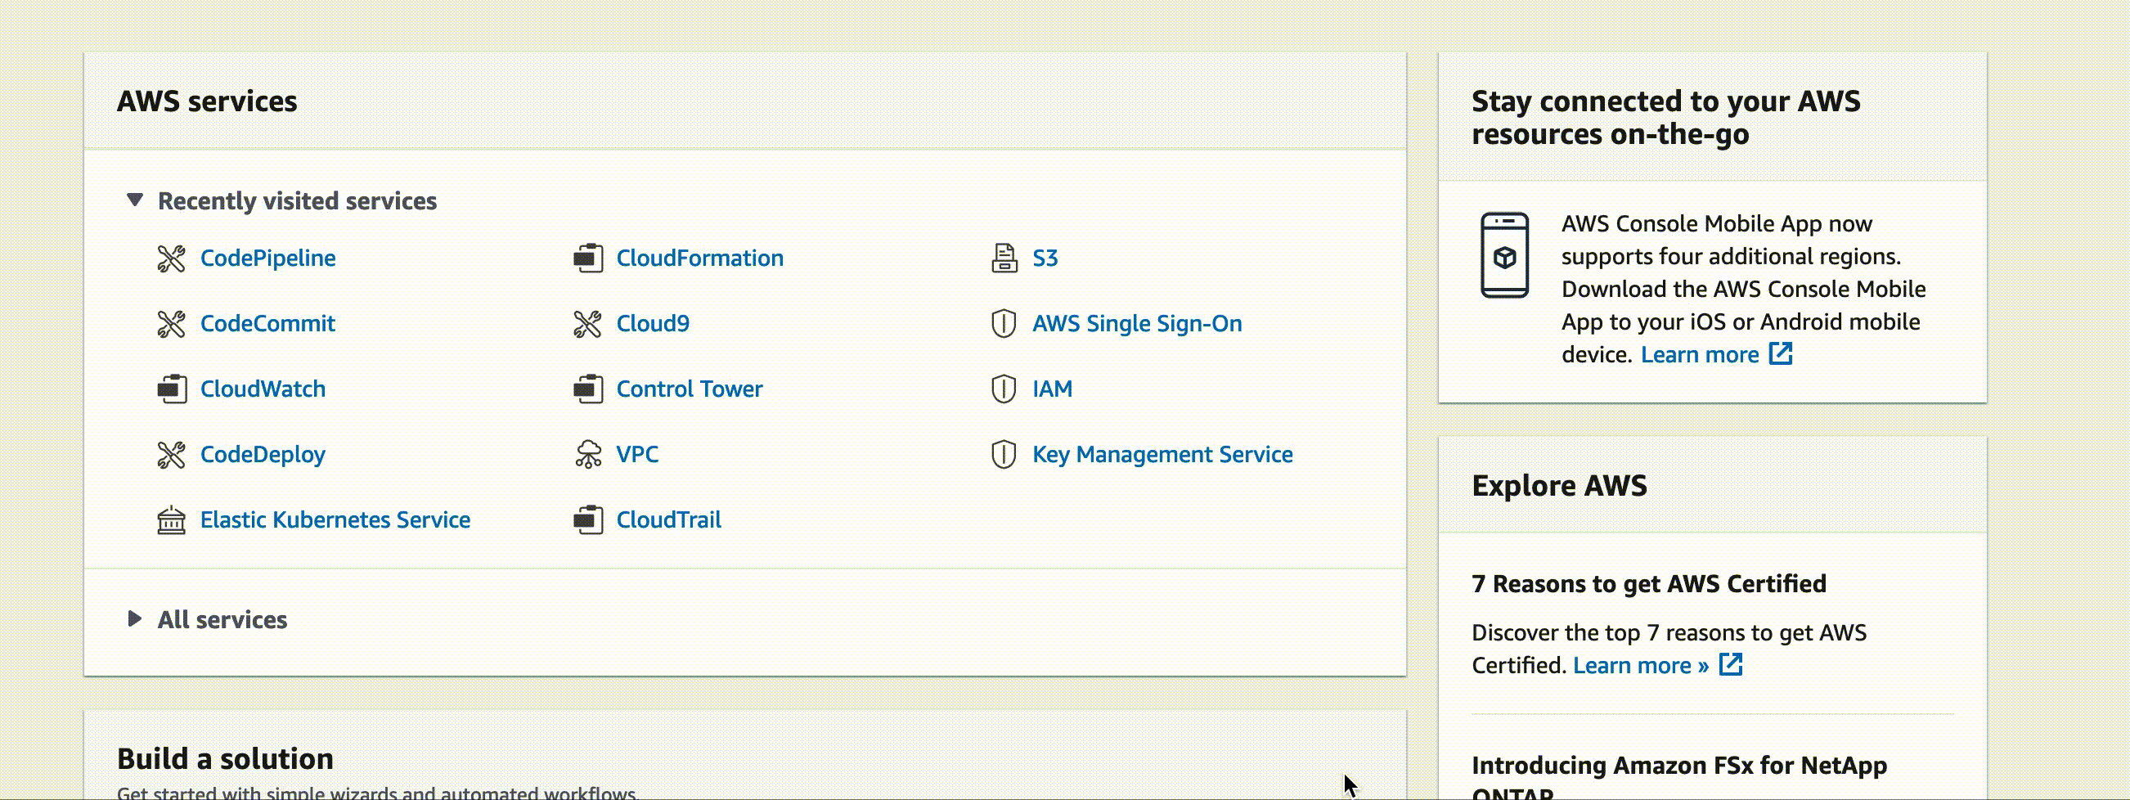Open the CodeDeploy service link
The height and width of the screenshot is (800, 2130).
262,454
